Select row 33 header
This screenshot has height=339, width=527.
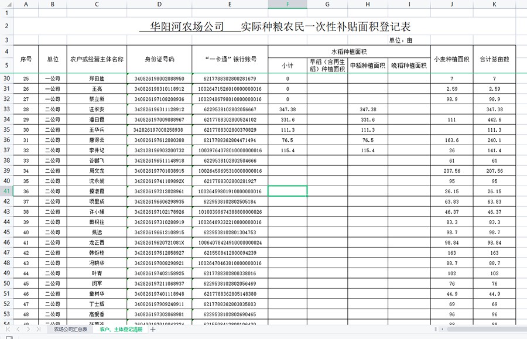tap(6, 109)
